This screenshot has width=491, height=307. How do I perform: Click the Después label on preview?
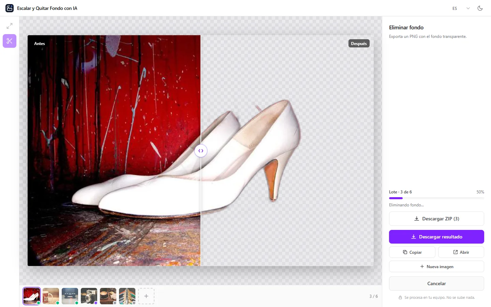pos(359,44)
